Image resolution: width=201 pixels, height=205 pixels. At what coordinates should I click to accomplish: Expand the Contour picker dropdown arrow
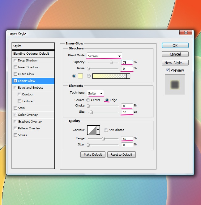[98, 130]
